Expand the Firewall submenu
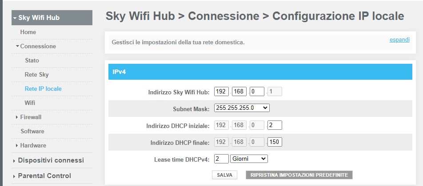Image resolution: width=423 pixels, height=186 pixels. pyautogui.click(x=30, y=117)
